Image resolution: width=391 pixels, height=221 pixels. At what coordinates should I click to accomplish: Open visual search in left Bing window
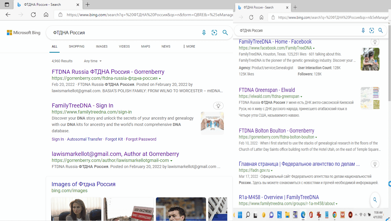[214, 33]
